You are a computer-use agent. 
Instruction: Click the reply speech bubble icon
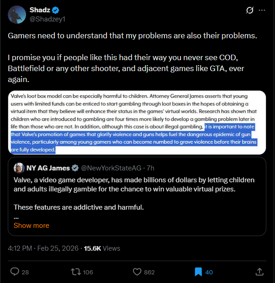tap(15, 272)
